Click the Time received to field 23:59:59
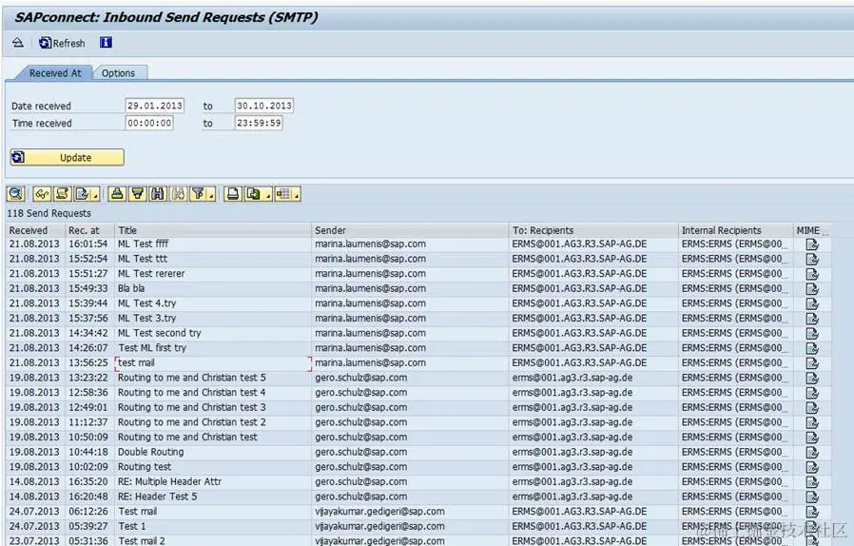 click(x=259, y=123)
